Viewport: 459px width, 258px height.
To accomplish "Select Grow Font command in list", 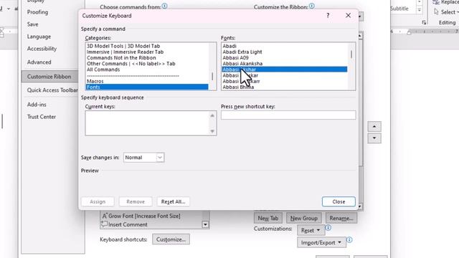I will click(151, 216).
